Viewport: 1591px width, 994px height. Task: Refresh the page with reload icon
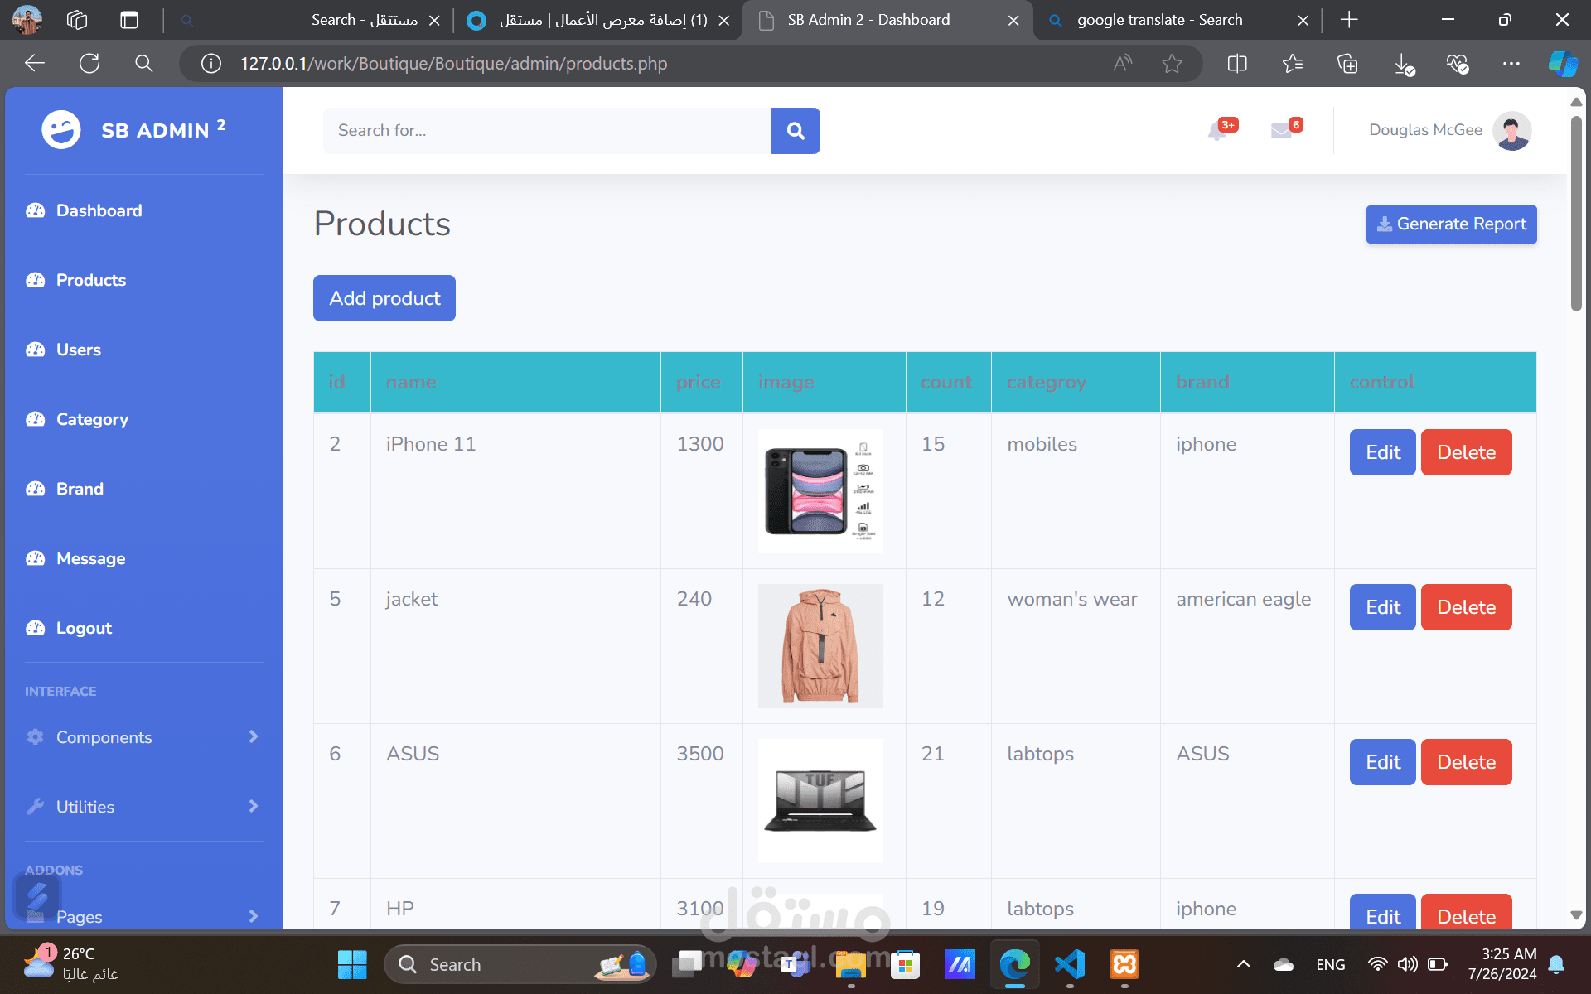(x=89, y=64)
